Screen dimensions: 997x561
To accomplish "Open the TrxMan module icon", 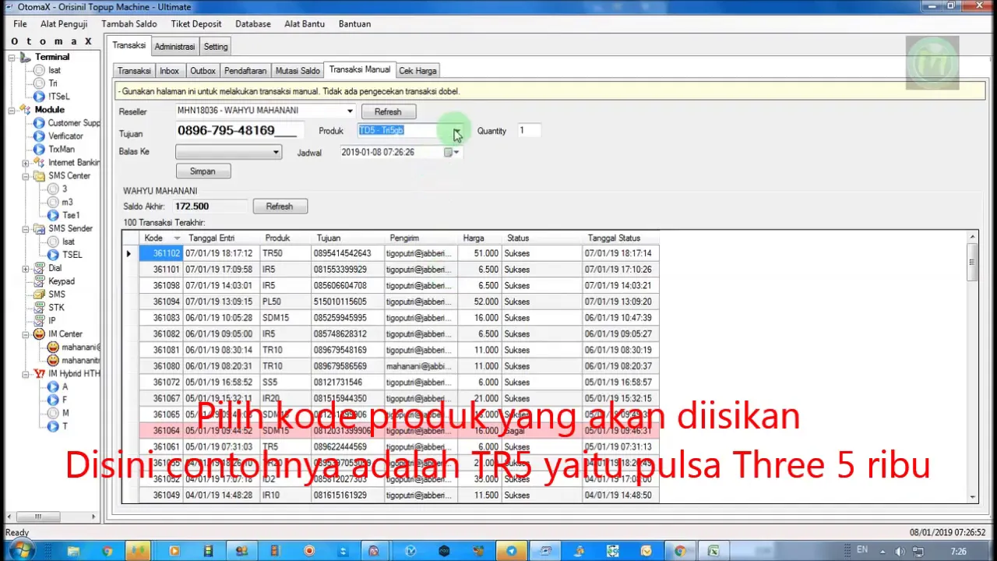I will point(40,150).
